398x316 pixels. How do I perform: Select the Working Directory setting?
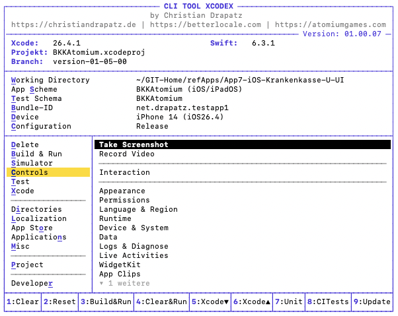pyautogui.click(x=50, y=80)
